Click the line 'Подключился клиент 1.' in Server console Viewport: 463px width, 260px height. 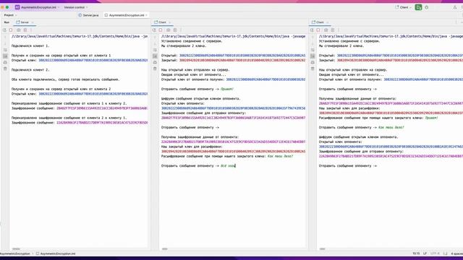click(x=30, y=46)
